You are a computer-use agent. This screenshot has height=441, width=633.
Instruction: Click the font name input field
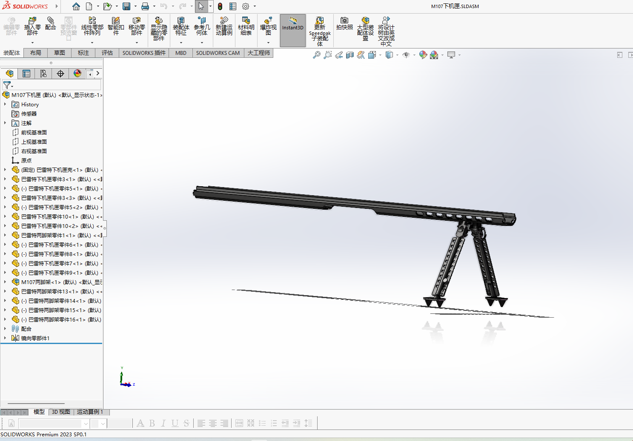50,423
